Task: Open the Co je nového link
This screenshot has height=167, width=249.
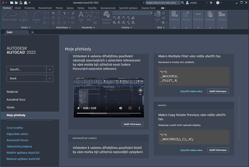Action: coord(15,128)
